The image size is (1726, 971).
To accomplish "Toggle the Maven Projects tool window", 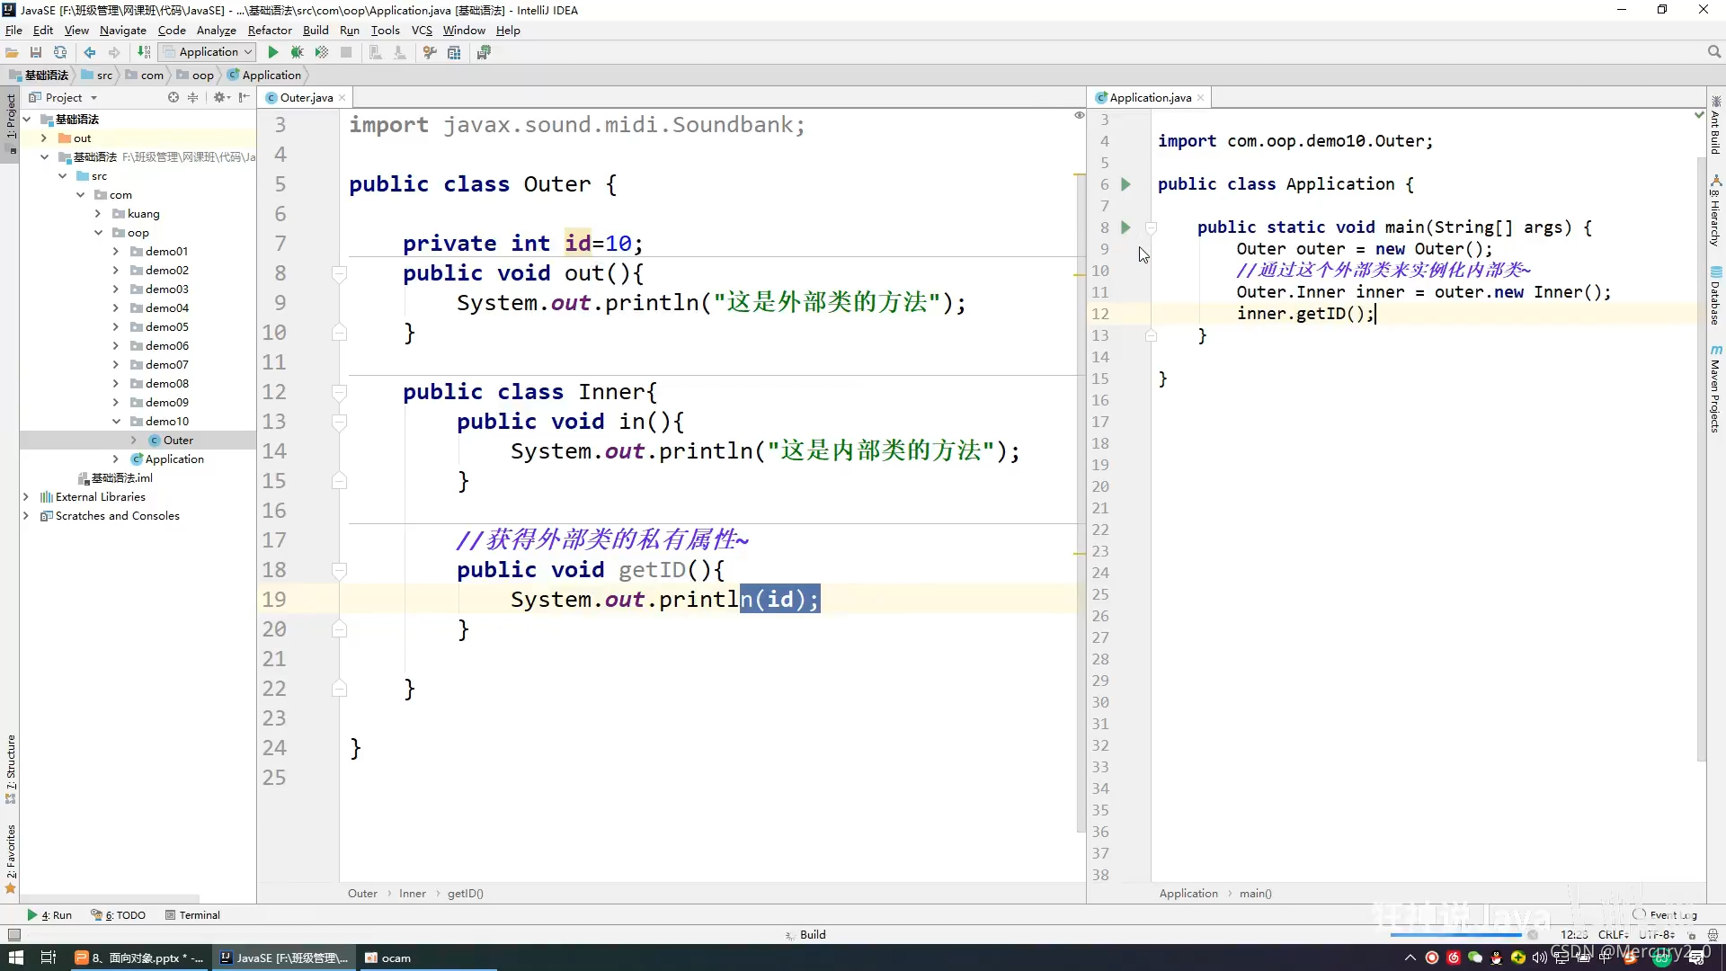I will coord(1715,388).
